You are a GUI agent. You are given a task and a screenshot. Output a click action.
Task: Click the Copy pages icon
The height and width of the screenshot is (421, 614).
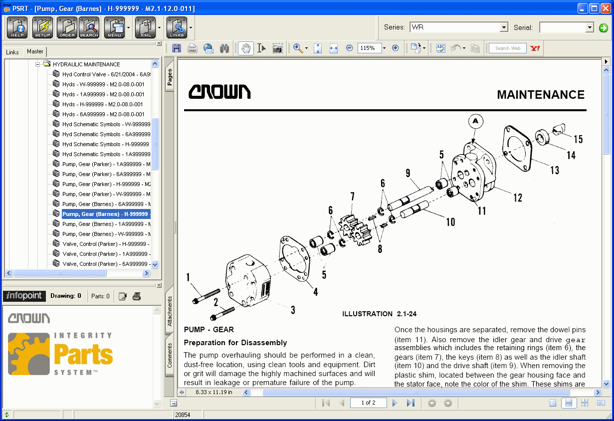tap(475, 48)
